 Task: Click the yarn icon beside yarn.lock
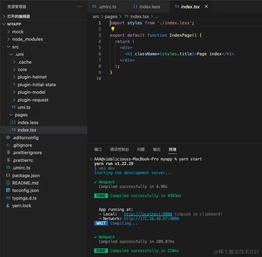[8, 205]
